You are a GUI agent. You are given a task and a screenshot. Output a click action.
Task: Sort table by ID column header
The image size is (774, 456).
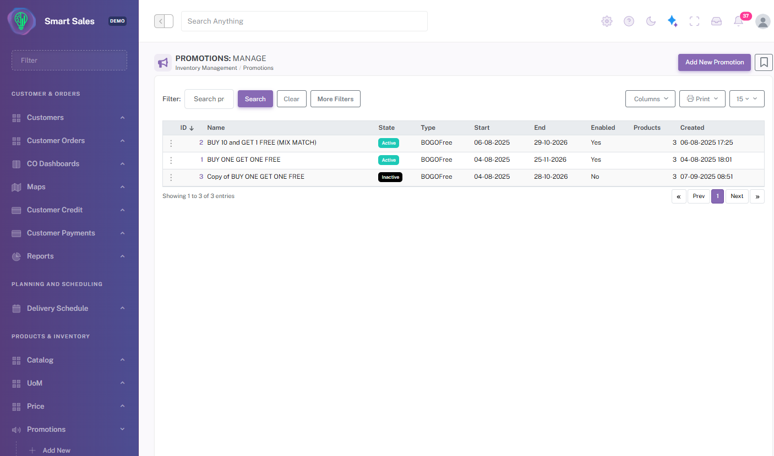[x=187, y=128]
